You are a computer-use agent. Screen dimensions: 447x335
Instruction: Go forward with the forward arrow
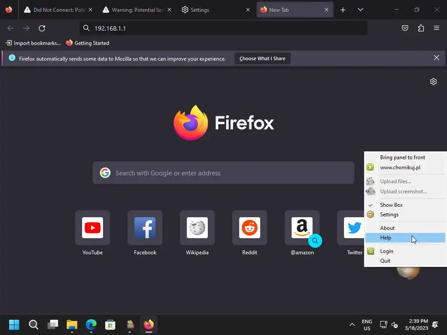[x=26, y=28]
